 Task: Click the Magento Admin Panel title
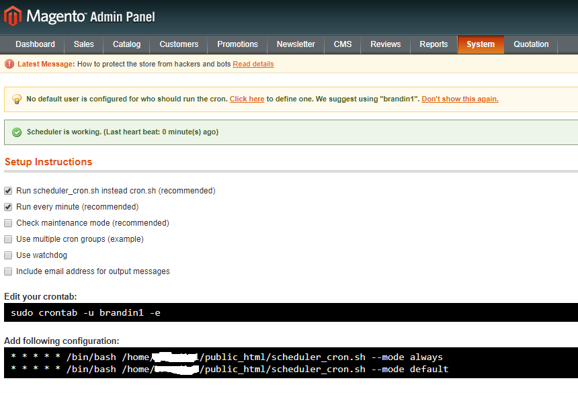point(91,17)
